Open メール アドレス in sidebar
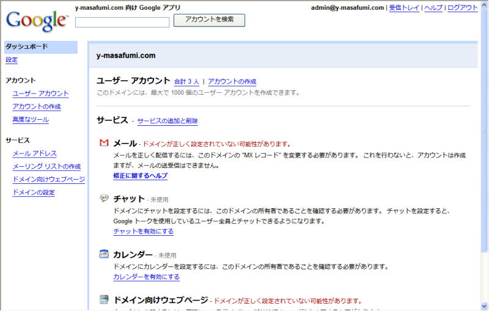The image size is (489, 311). click(35, 153)
